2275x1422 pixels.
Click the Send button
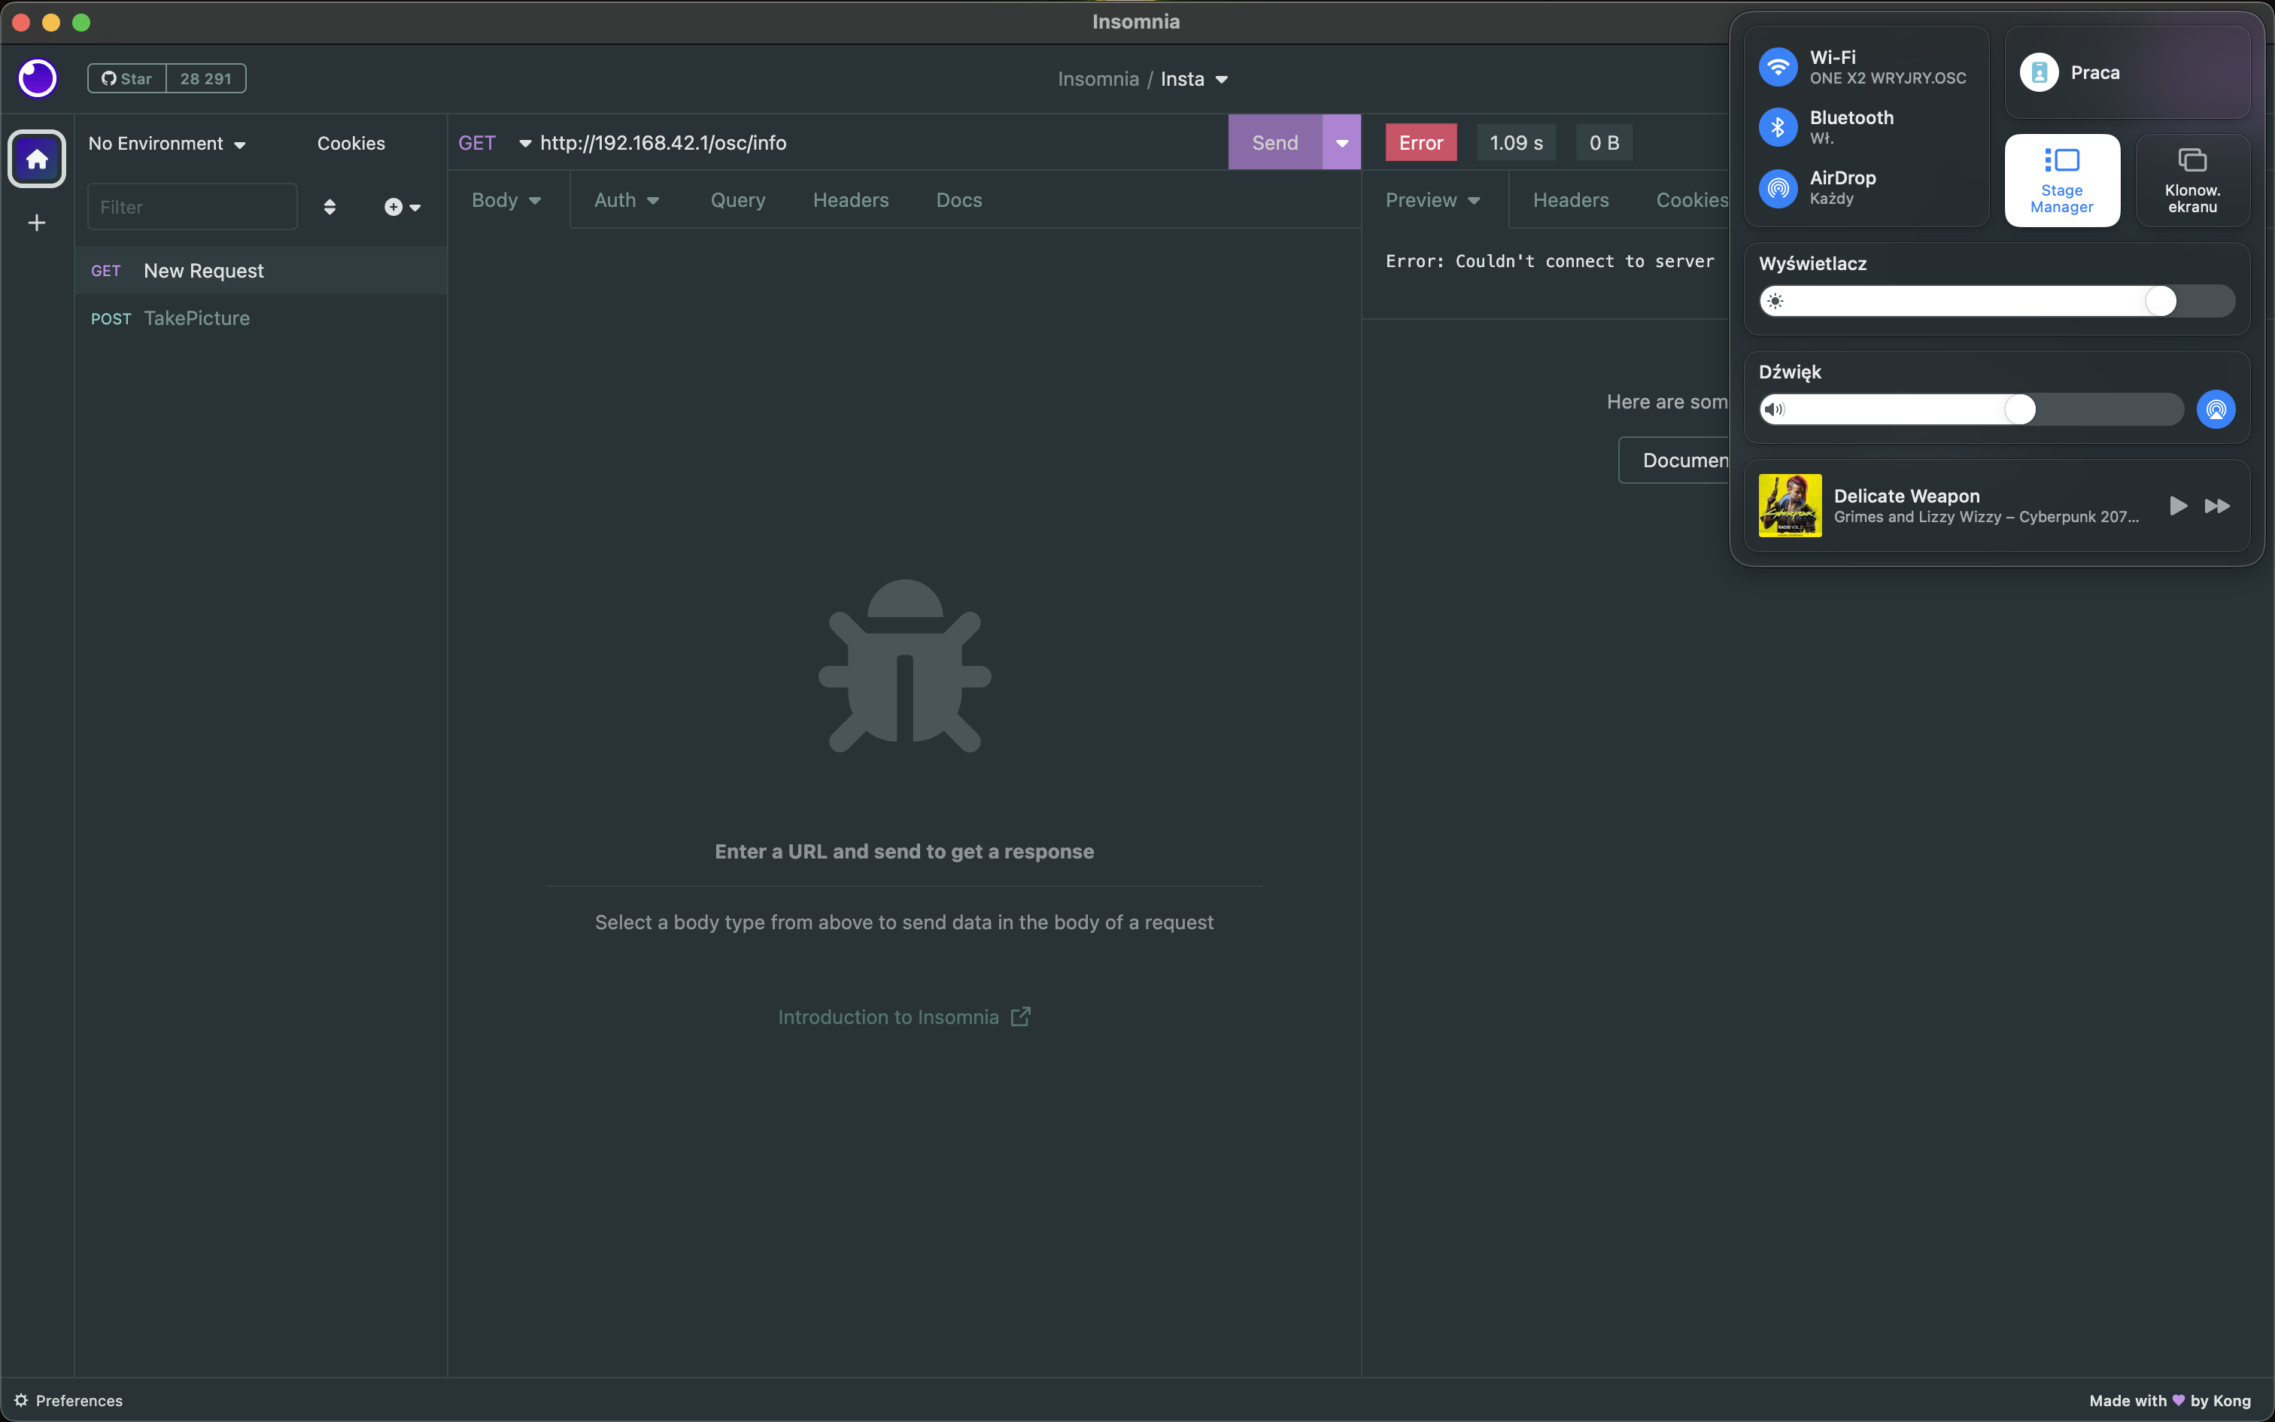[x=1273, y=142]
